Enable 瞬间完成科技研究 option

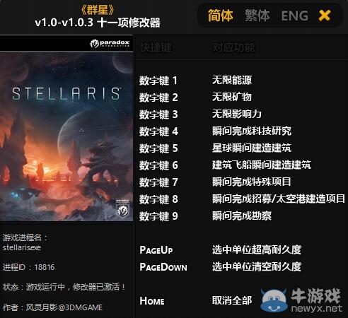pyautogui.click(x=252, y=131)
